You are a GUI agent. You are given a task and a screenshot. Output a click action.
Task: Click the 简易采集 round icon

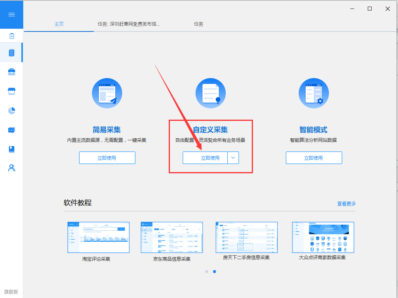point(107,93)
